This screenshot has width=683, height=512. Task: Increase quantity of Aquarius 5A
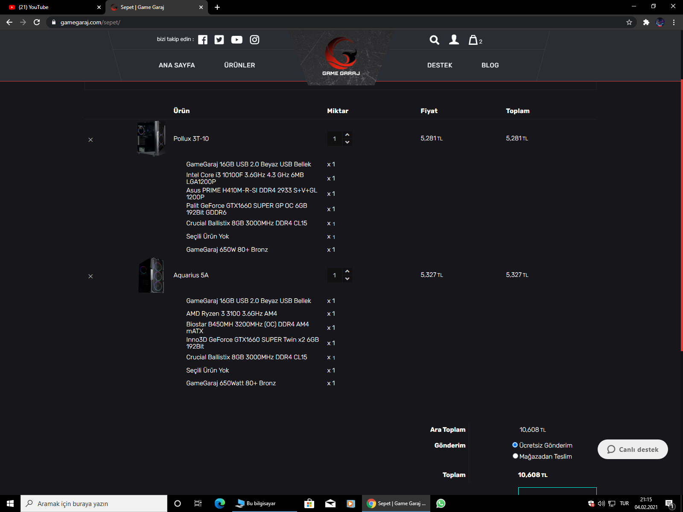(347, 271)
